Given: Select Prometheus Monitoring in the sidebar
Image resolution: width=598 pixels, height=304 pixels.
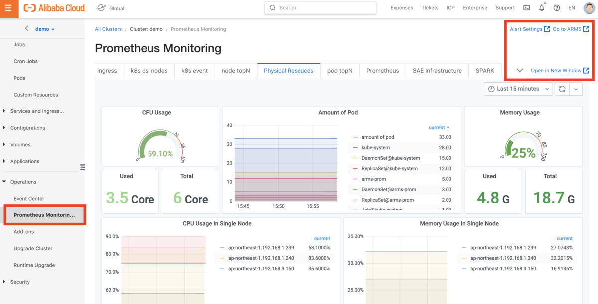Looking at the screenshot, I should tap(44, 215).
